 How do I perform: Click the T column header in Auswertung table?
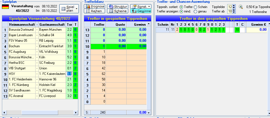click(x=237, y=25)
